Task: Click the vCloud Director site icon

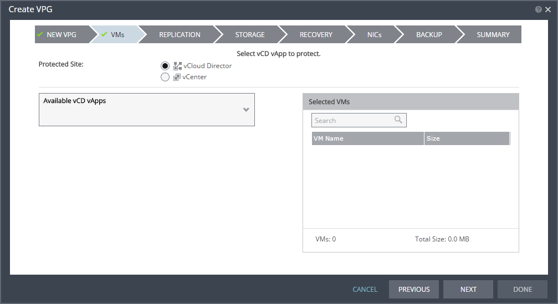Action: point(177,66)
